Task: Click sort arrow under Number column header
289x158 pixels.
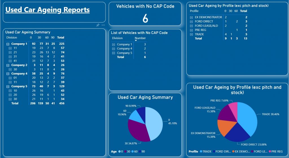Action: coord(136,41)
